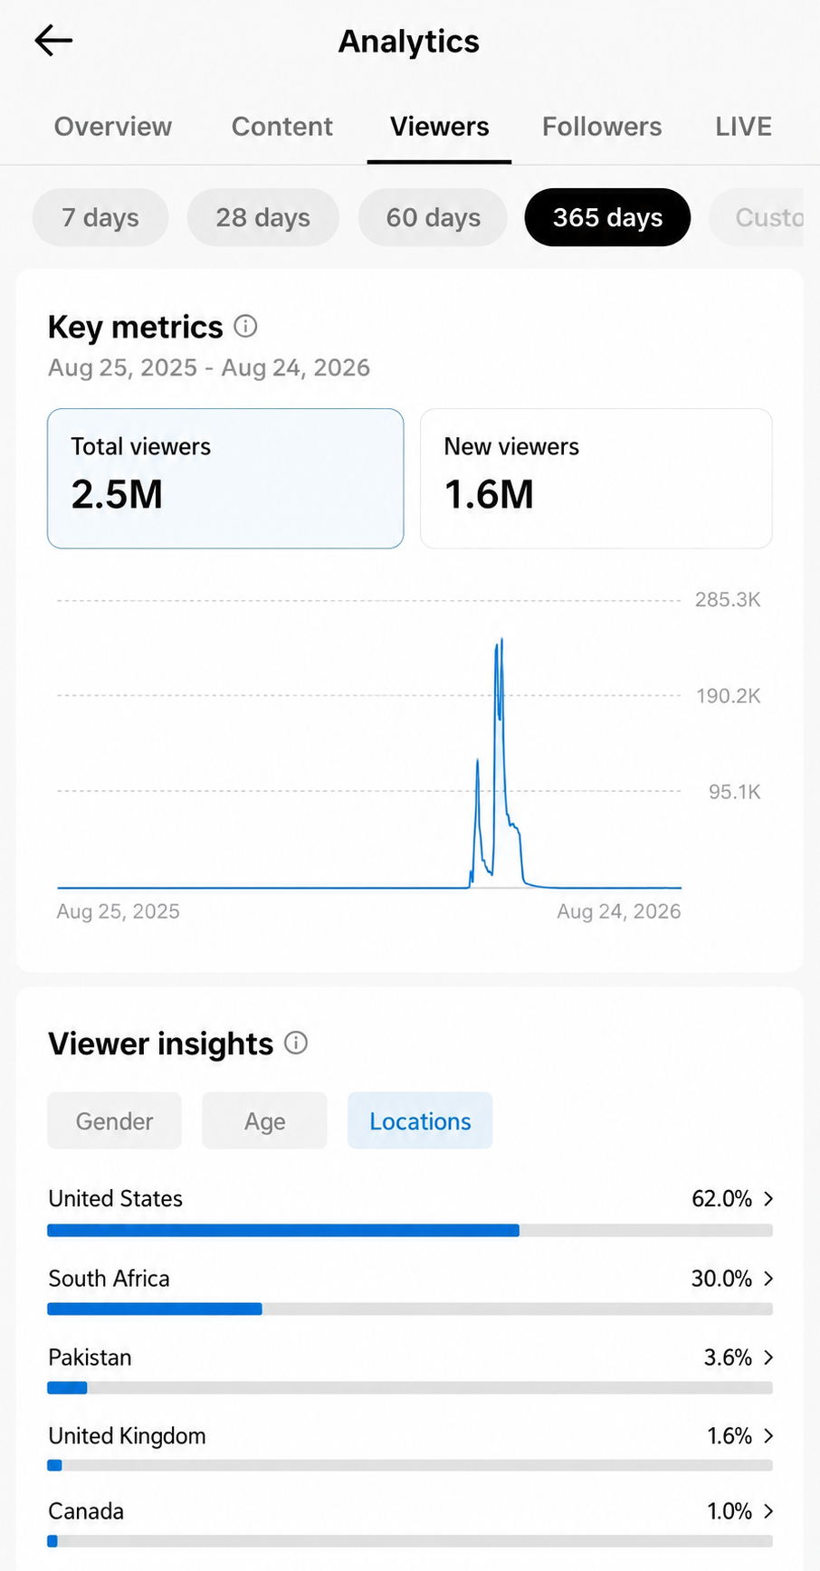Open the Content tab
The height and width of the screenshot is (1571, 820).
pyautogui.click(x=282, y=127)
